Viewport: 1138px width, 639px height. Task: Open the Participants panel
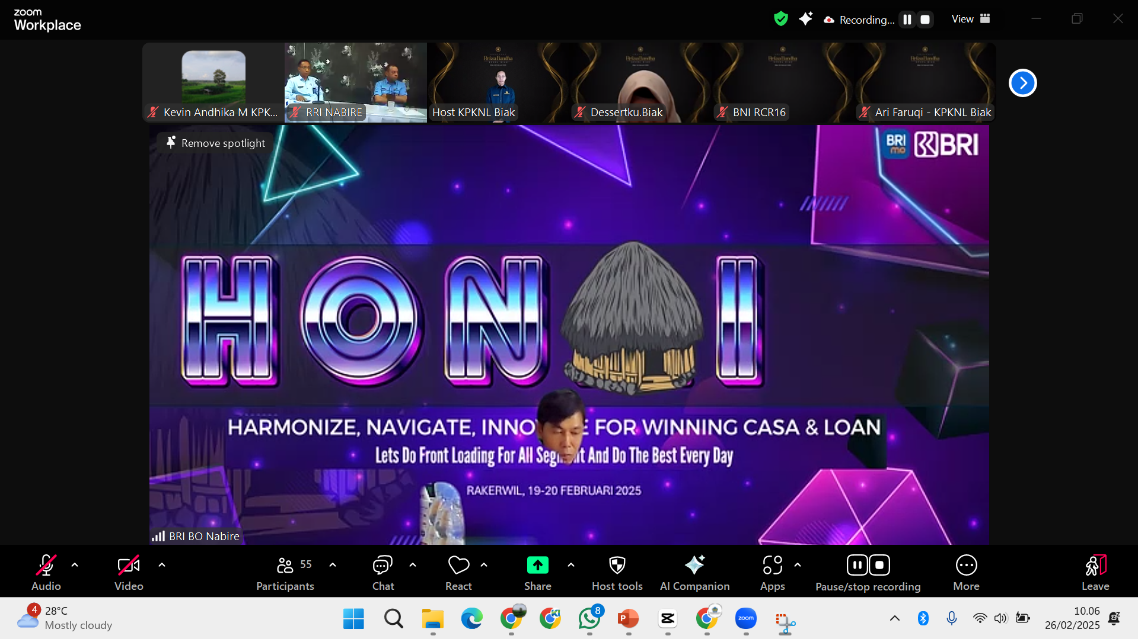(x=285, y=573)
